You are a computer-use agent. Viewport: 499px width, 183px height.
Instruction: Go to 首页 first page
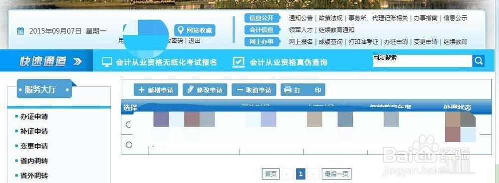coord(271,174)
